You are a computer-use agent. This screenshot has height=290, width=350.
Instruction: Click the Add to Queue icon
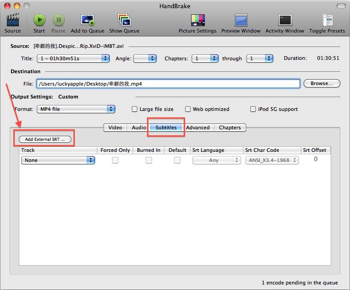[87, 20]
